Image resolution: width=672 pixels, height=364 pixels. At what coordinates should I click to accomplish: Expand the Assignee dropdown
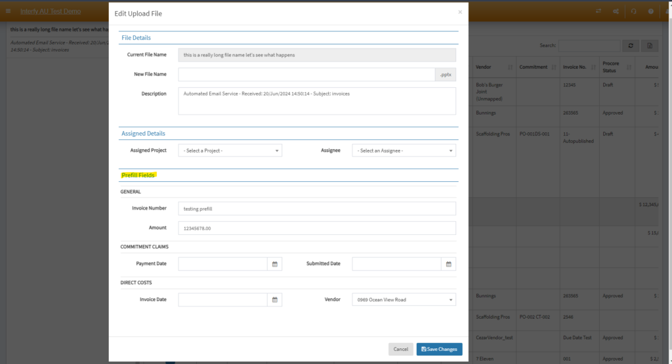(404, 151)
